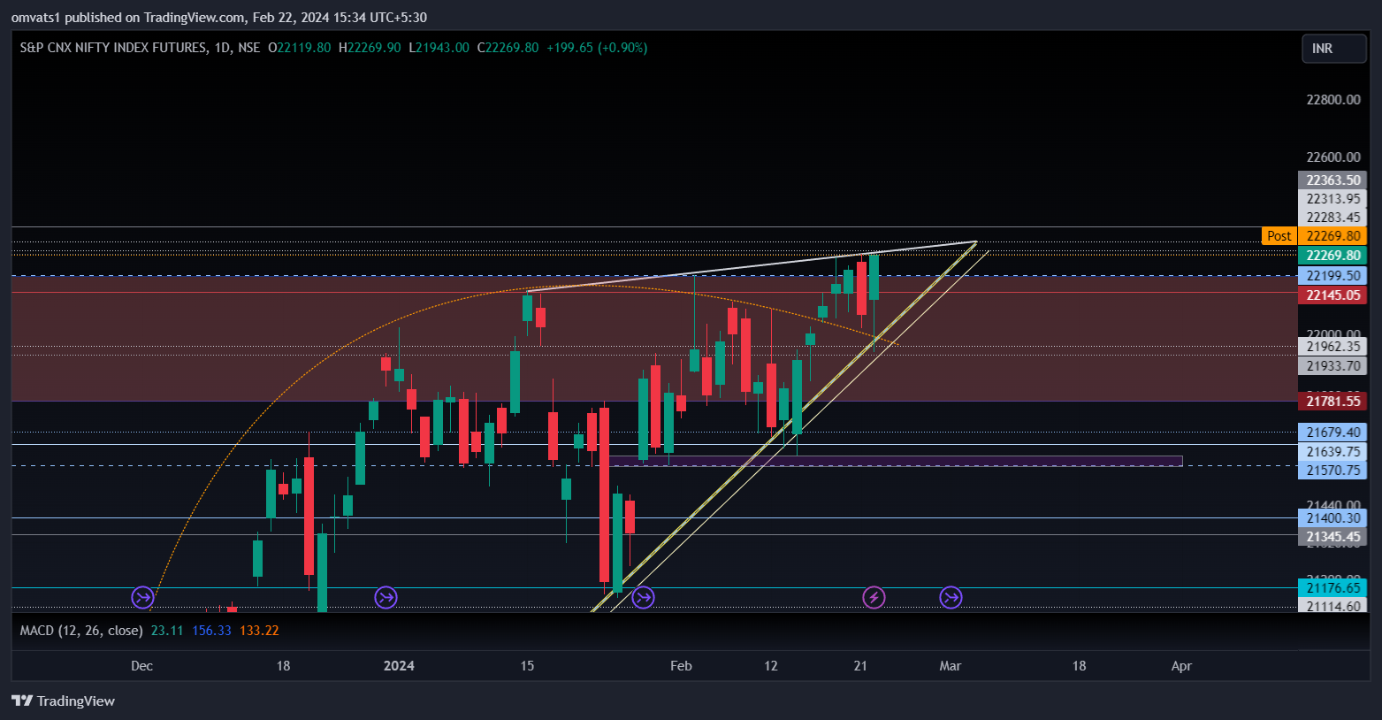1382x720 pixels.
Task: Click the MACD value 23.11
Action: (x=167, y=631)
